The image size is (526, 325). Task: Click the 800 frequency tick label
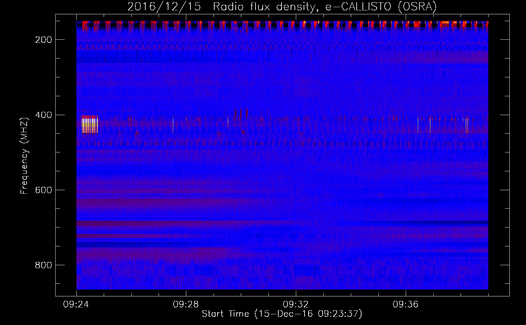click(44, 265)
